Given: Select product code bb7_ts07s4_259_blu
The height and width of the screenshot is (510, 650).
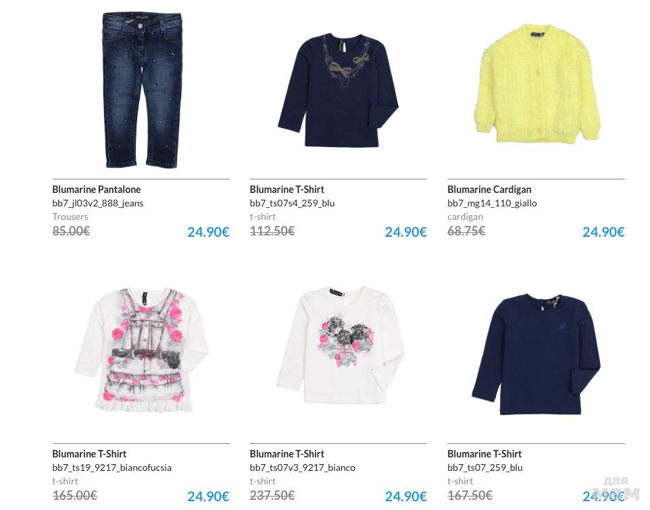Looking at the screenshot, I should point(292,203).
